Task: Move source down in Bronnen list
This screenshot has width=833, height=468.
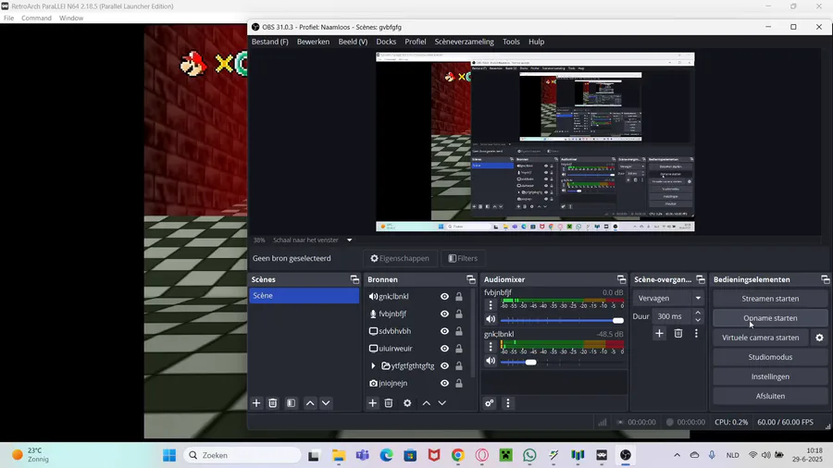Action: (x=442, y=403)
